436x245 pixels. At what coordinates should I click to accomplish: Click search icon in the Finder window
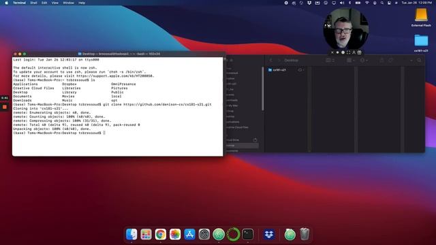pyautogui.click(x=419, y=61)
